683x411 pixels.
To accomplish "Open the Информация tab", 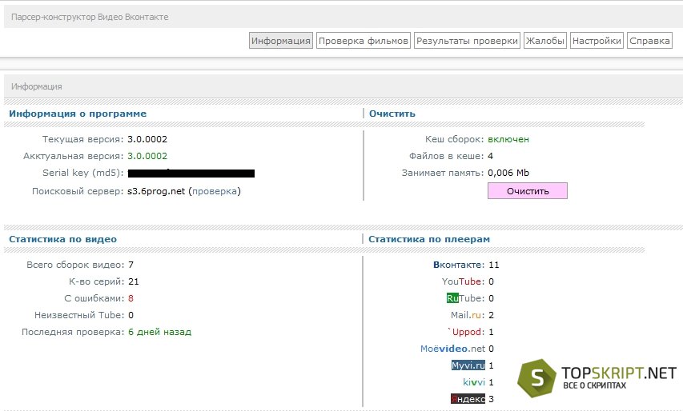I will (281, 41).
